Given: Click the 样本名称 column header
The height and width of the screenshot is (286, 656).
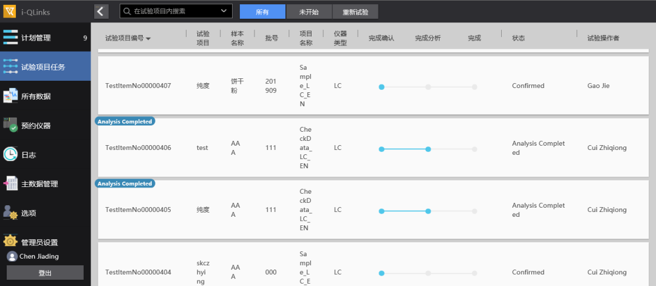Looking at the screenshot, I should tap(237, 38).
